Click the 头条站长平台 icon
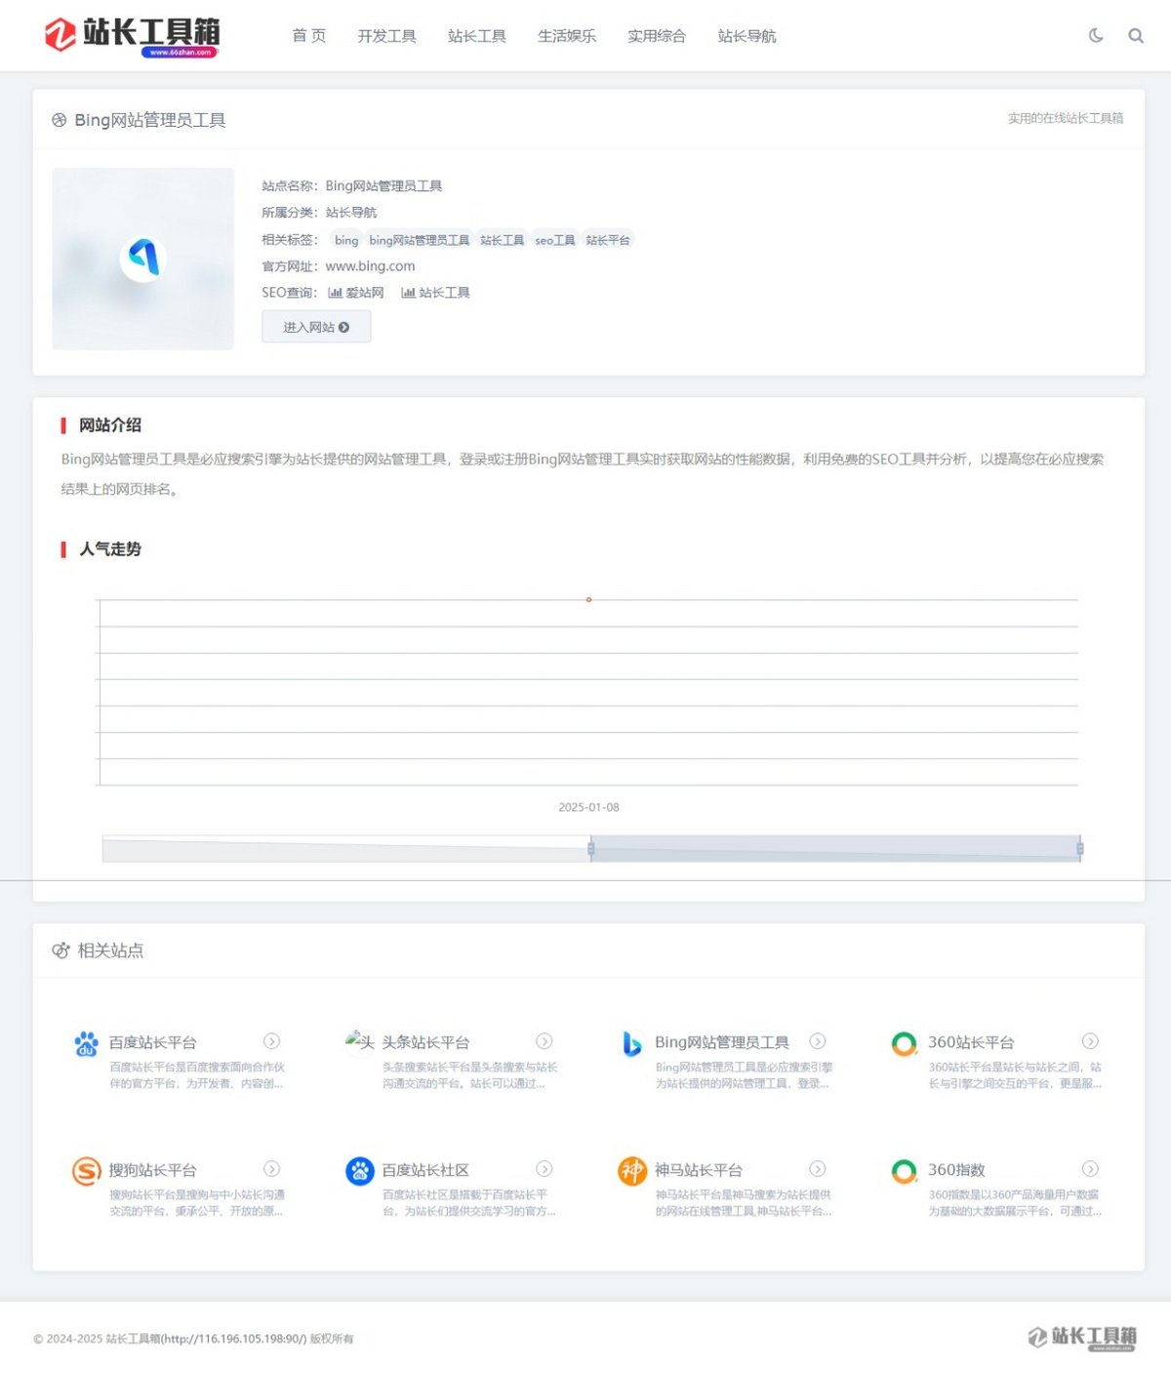1171x1374 pixels. [359, 1041]
